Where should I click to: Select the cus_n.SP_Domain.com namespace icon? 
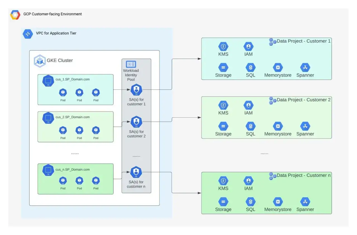[x=48, y=170]
